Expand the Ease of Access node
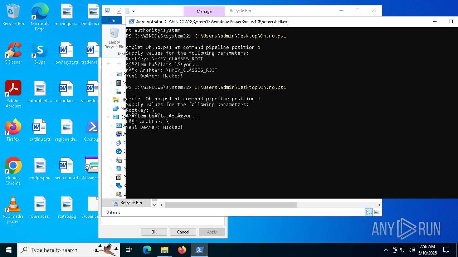The image size is (458, 257). (111, 151)
